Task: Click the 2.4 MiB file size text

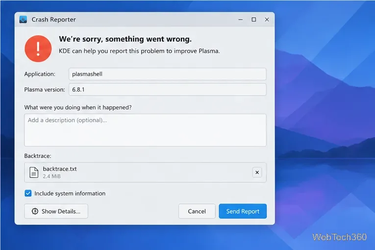Action: [x=51, y=176]
